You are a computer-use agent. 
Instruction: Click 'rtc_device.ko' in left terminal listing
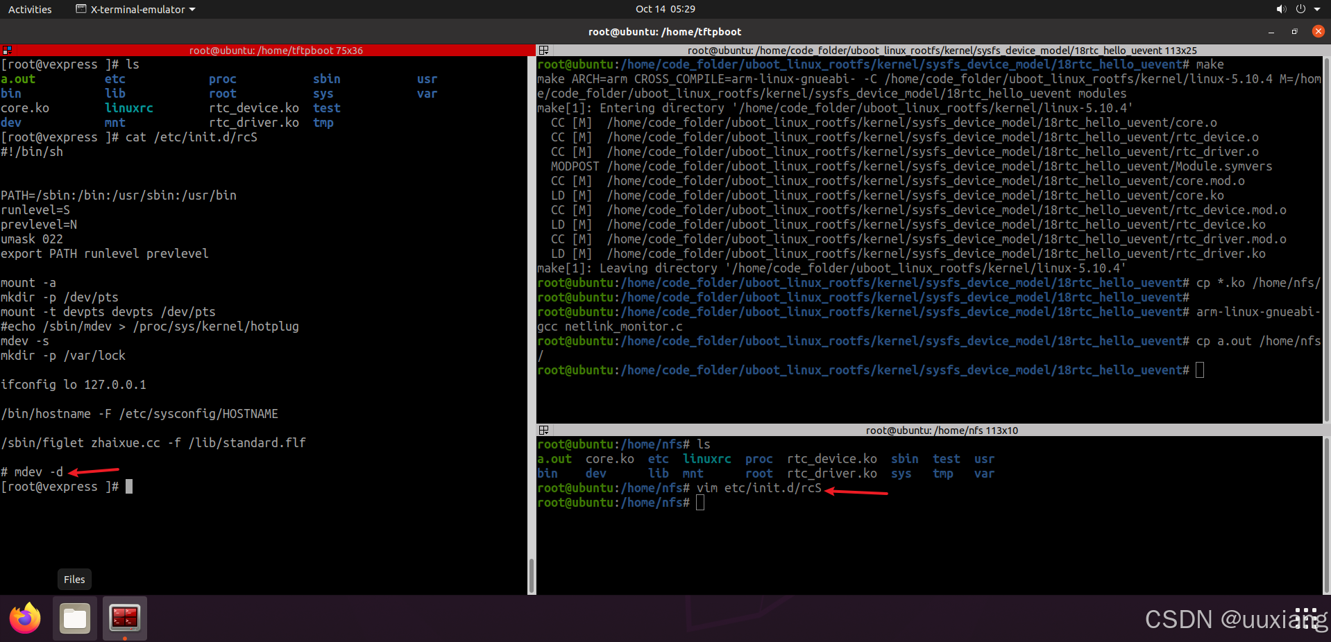coord(254,108)
